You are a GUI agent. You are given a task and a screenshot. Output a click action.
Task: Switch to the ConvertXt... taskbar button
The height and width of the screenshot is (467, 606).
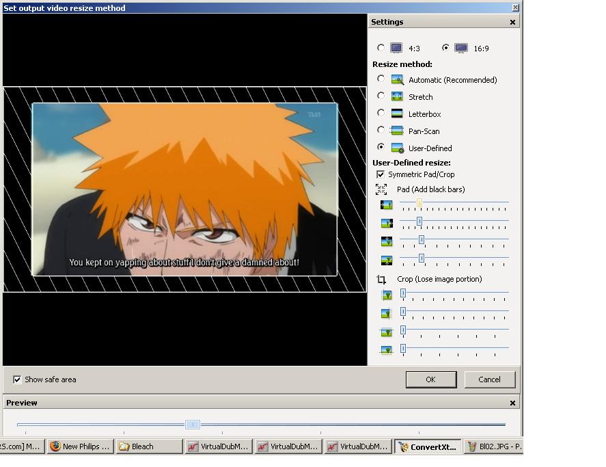pos(428,446)
